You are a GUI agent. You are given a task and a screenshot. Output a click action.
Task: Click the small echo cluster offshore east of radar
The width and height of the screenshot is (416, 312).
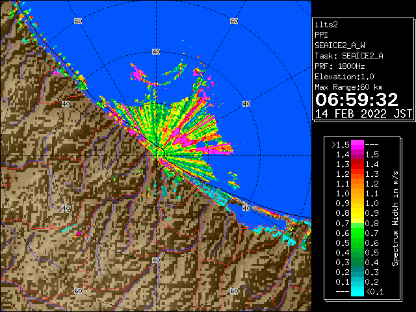coord(233,181)
